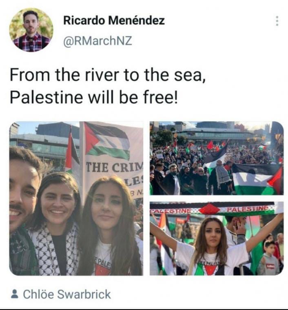The width and height of the screenshot is (288, 310).
Task: Click the PALESTINE scarf text in bottom photo
Action: point(248,208)
